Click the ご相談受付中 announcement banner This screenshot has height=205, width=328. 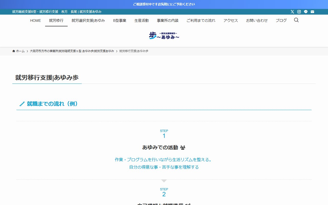point(164,4)
